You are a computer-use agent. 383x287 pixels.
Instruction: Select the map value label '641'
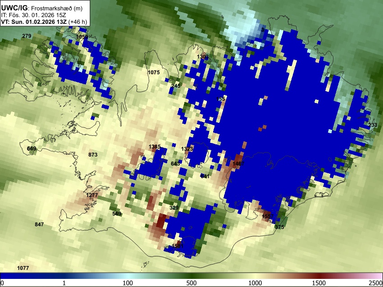tap(205, 176)
